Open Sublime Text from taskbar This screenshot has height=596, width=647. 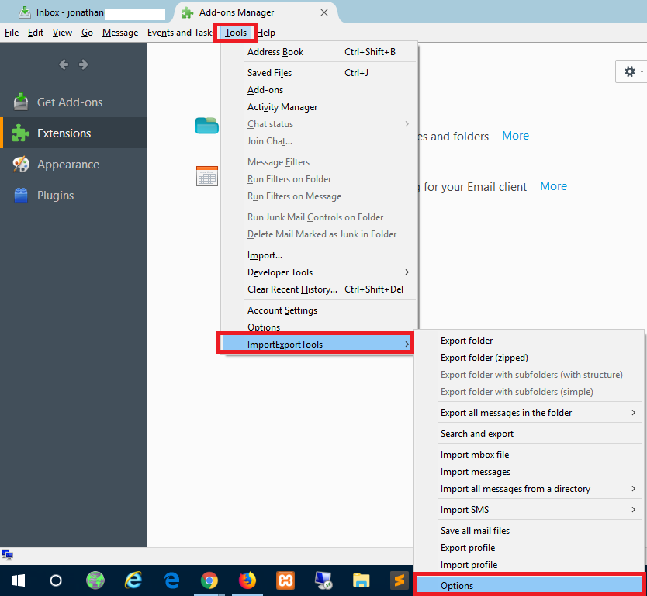(399, 580)
